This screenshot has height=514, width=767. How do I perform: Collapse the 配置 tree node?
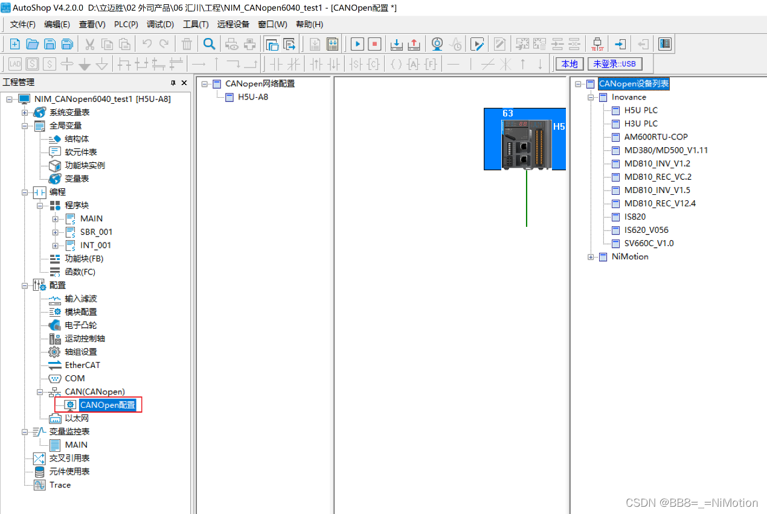(25, 285)
